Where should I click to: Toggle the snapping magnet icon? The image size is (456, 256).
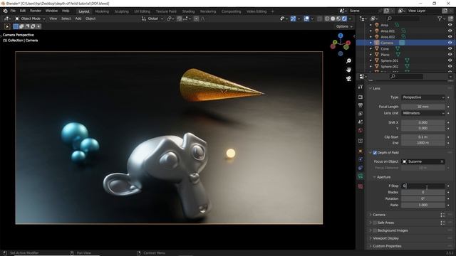click(x=180, y=18)
